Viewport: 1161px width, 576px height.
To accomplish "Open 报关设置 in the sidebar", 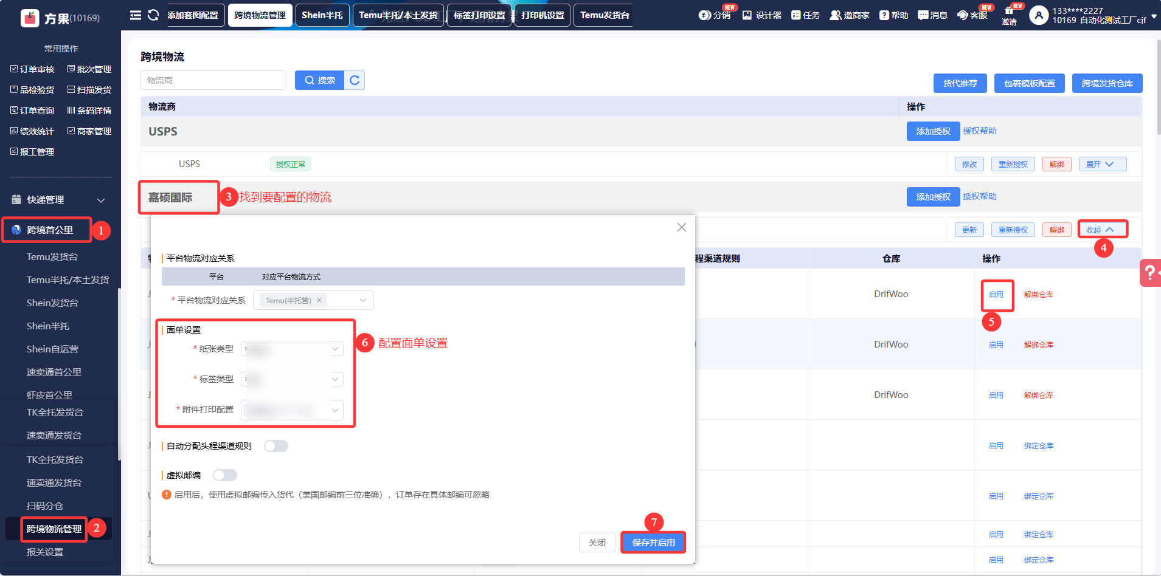I will 45,552.
